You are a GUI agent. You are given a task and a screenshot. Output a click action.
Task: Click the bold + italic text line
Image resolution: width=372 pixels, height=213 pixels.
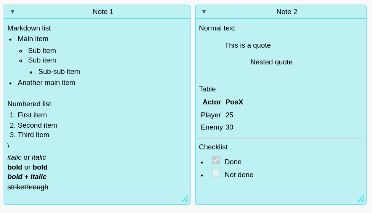(27, 177)
